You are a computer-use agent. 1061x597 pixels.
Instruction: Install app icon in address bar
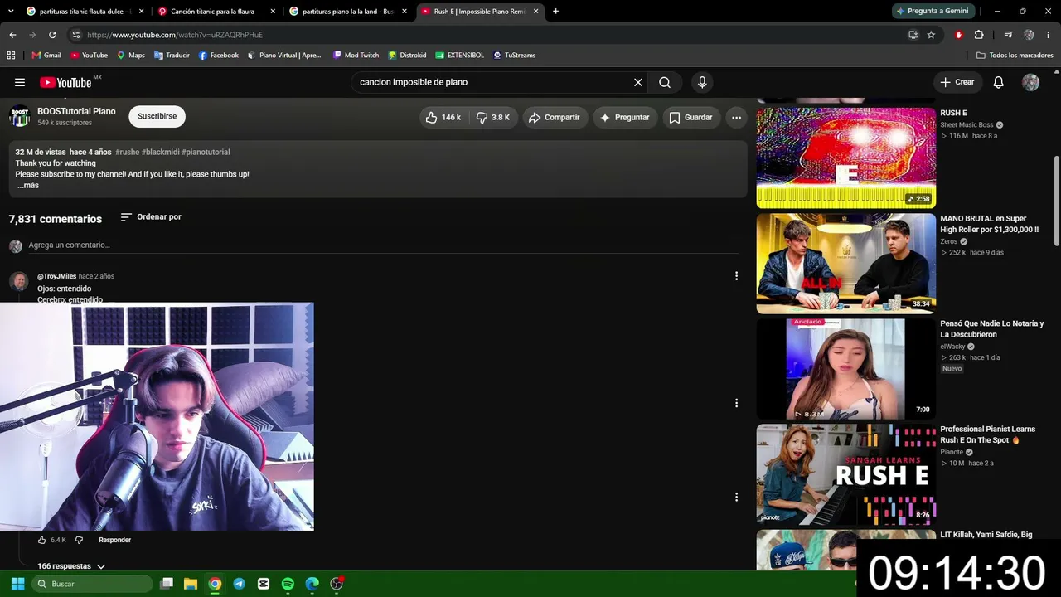(913, 35)
